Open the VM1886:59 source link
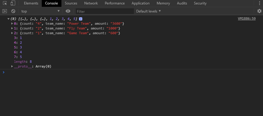 247,18
